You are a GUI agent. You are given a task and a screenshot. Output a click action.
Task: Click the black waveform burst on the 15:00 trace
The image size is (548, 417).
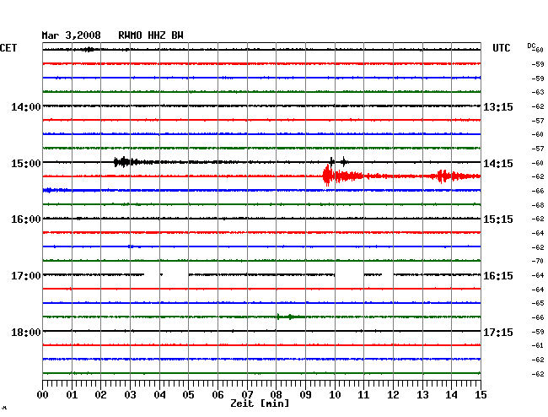[124, 162]
